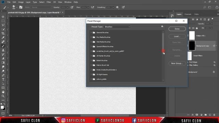Toggle lock all on the layer
The height and width of the screenshot is (123, 219).
click(197, 28)
